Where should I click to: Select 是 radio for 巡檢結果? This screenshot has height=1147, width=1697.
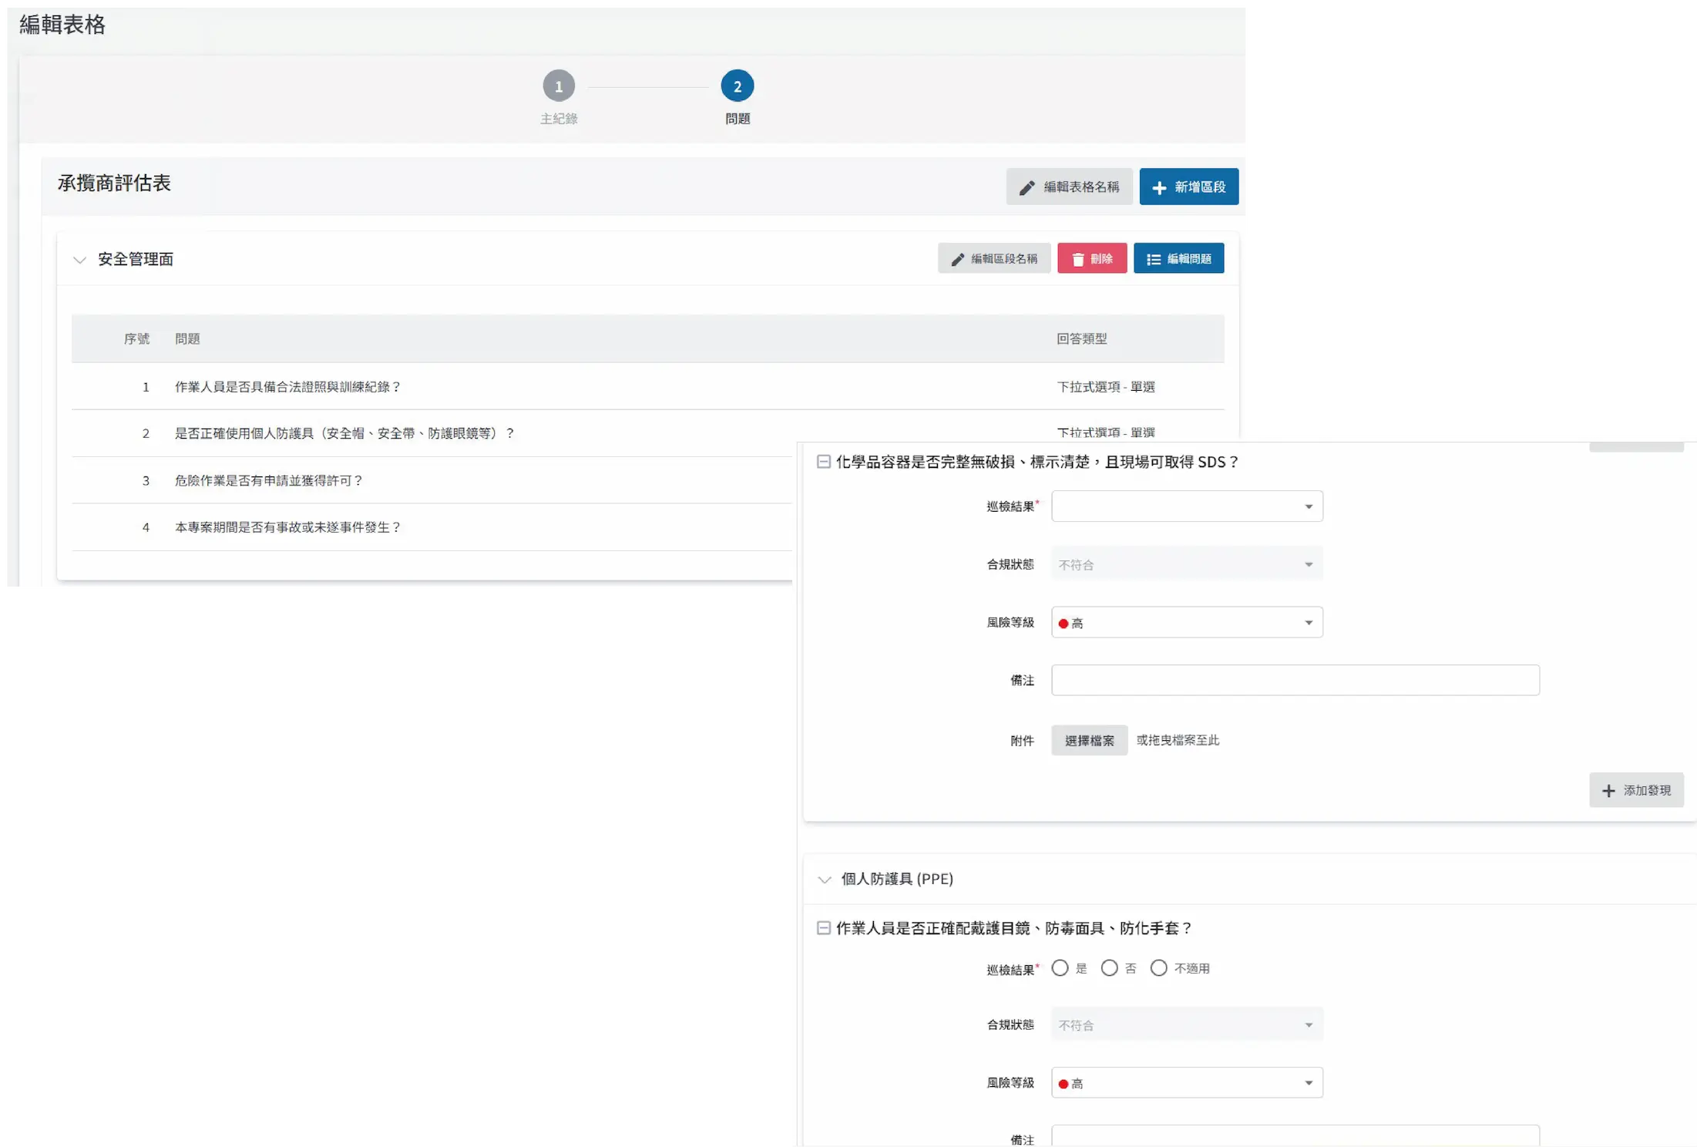(x=1060, y=968)
